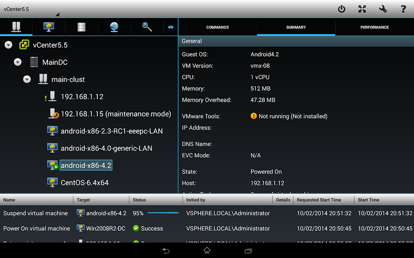
Task: Click the Memory Overhead value 47.28 MB
Action: point(263,100)
